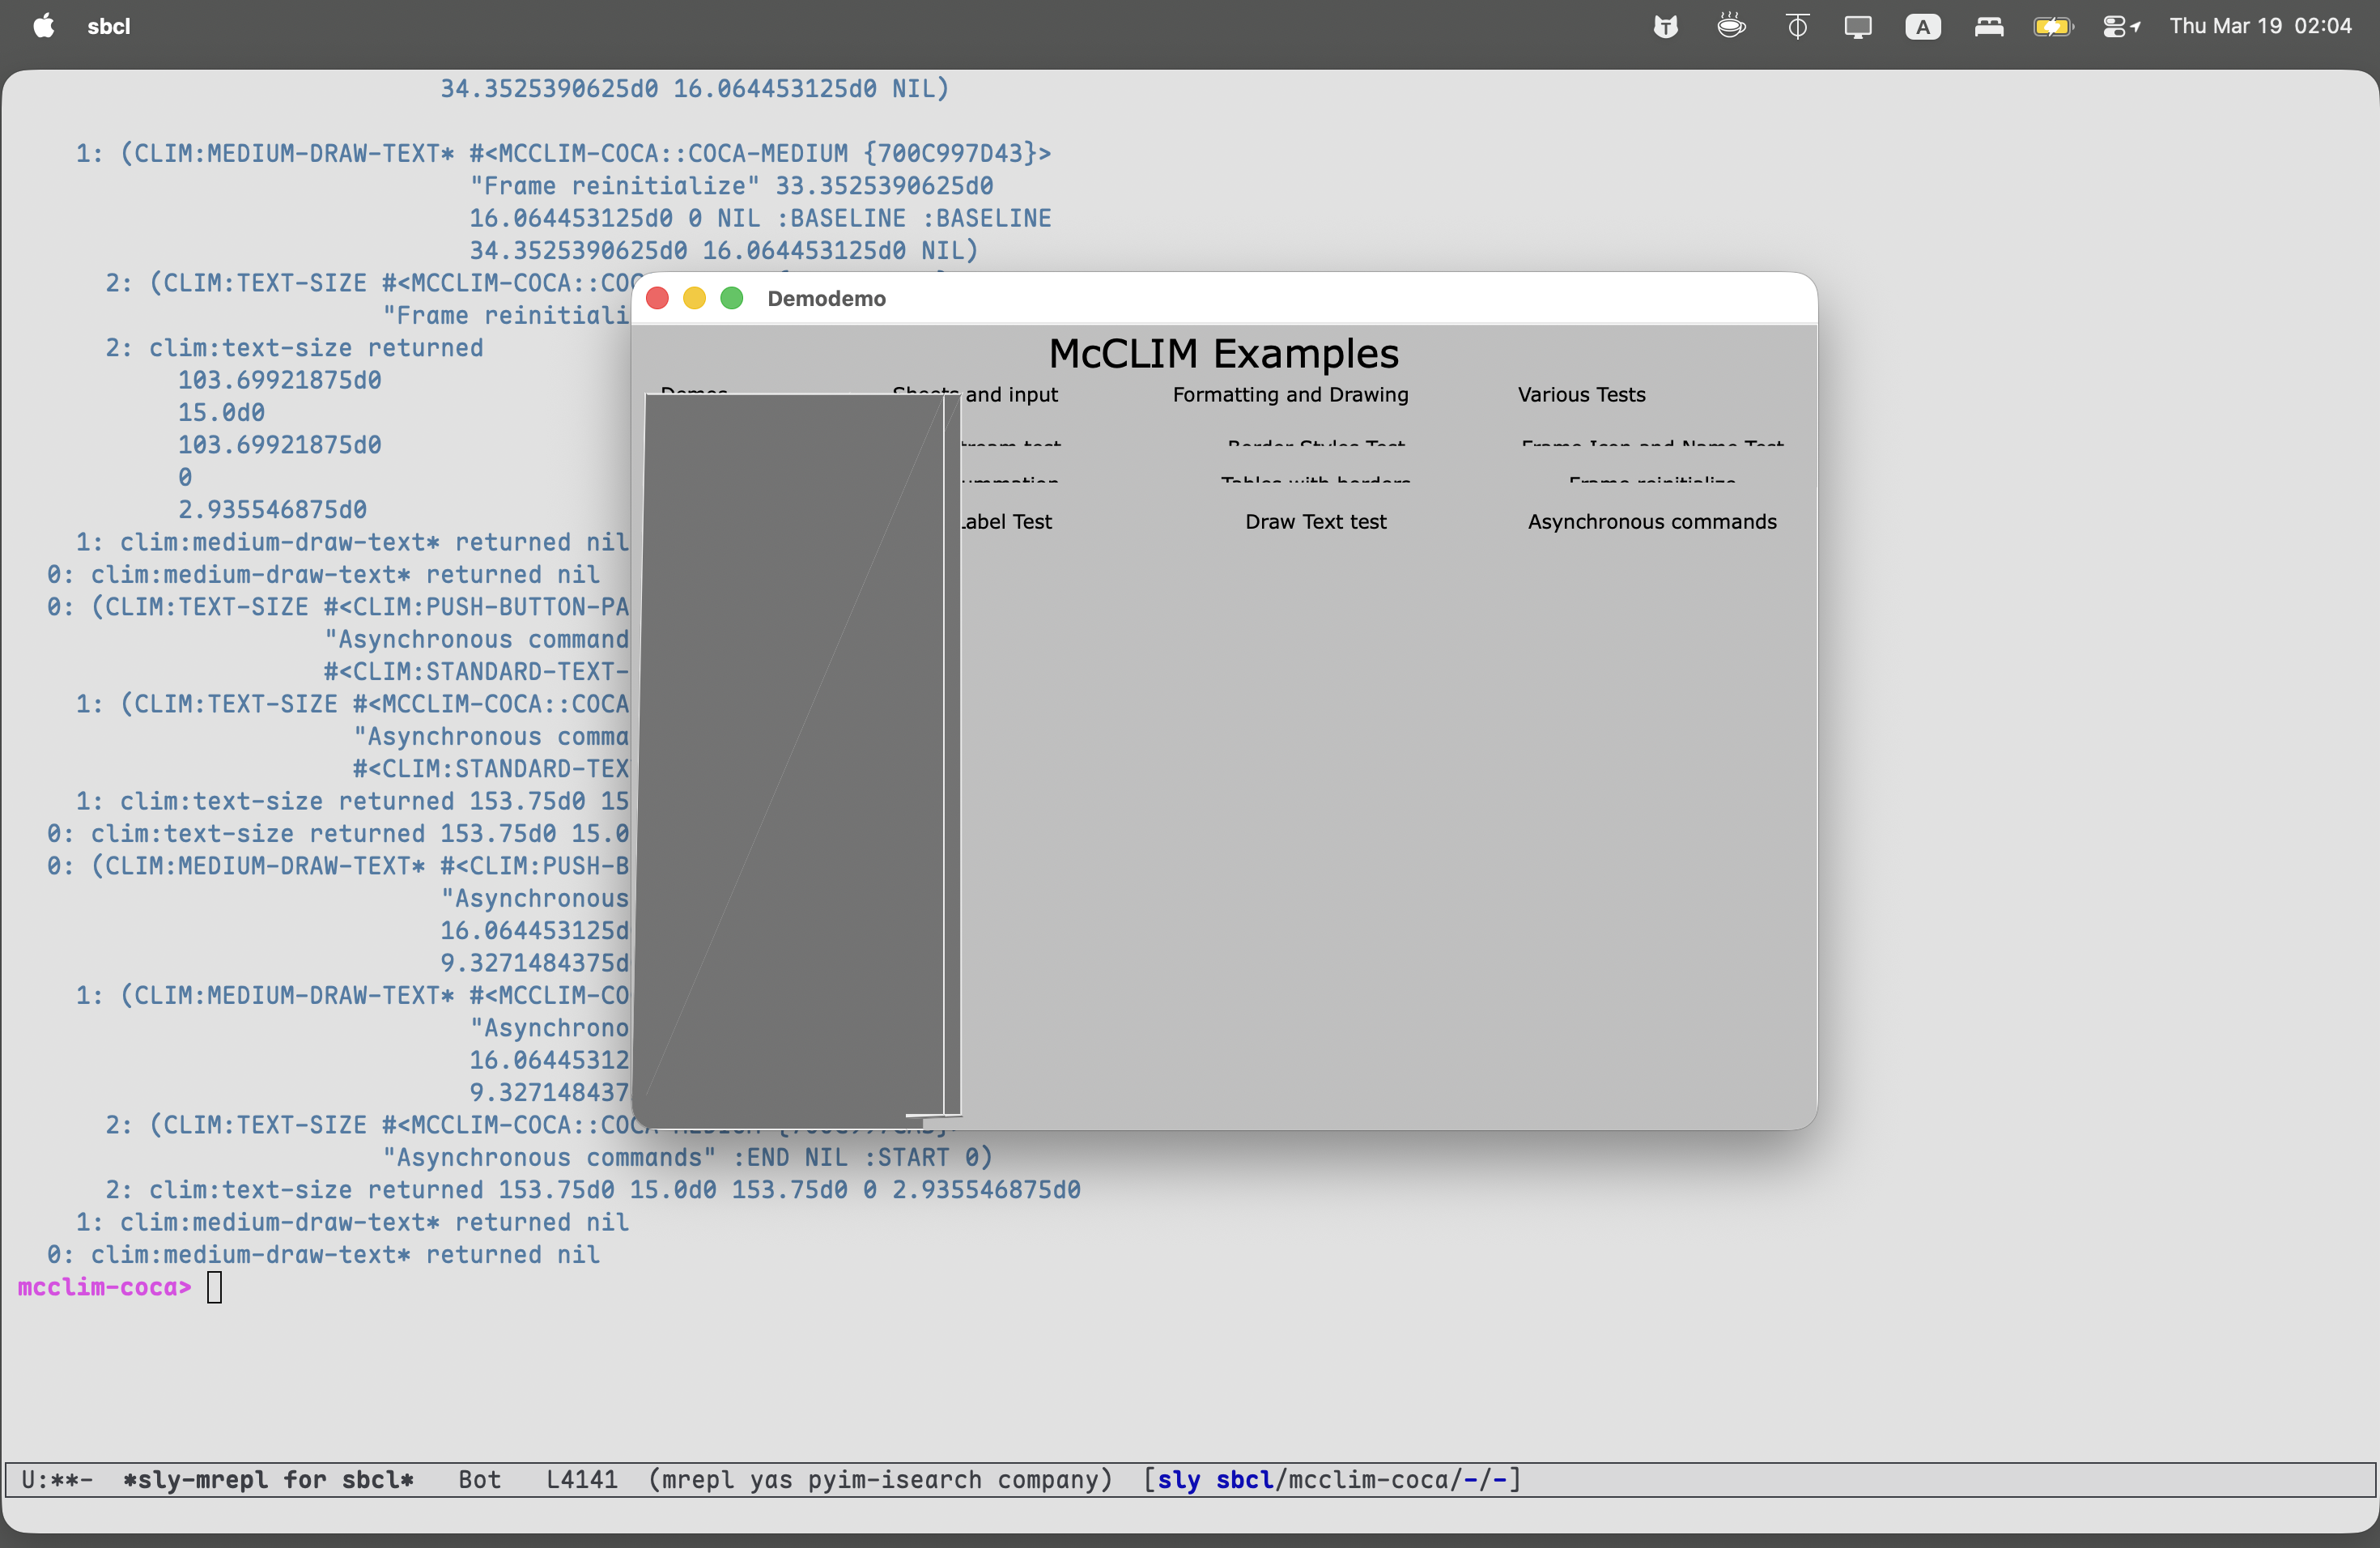The height and width of the screenshot is (1548, 2380).
Task: Click the bed-shaped Amphetamine menu bar icon
Action: click(x=1988, y=26)
